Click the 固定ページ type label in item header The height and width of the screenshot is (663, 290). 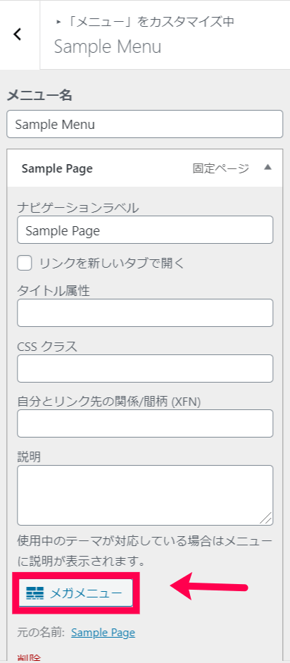(221, 168)
